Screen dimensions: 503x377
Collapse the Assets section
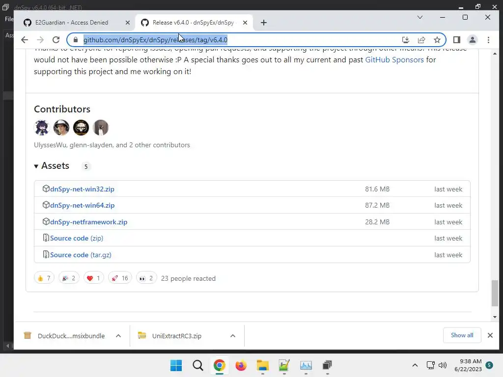(x=52, y=166)
